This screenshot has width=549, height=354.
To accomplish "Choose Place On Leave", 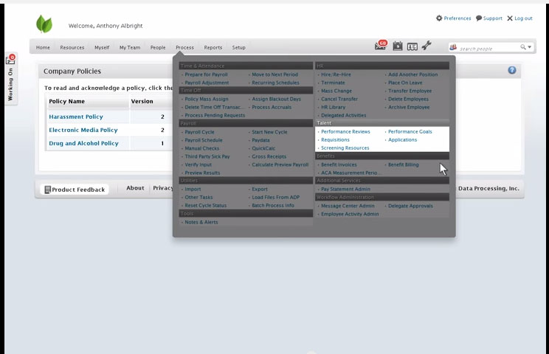I will point(405,83).
